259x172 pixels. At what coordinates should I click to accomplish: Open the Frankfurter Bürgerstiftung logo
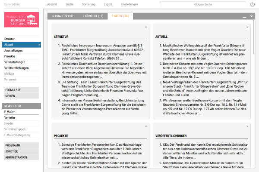coord(22,20)
